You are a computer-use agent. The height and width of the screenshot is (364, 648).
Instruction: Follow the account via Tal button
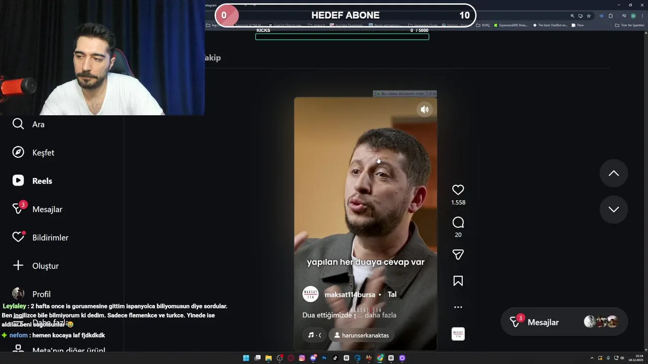[x=392, y=294]
